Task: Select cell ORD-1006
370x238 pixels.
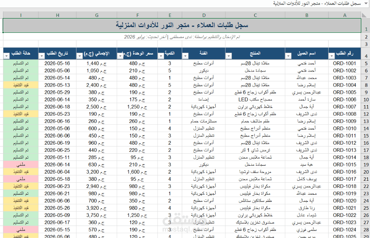Action: [344, 99]
